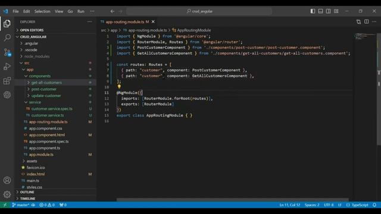Click the Open Changes icon in editor toolbar

358,22
